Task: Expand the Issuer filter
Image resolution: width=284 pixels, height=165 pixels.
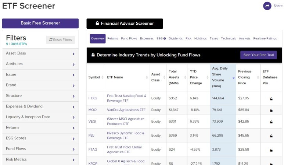Action: (40, 75)
